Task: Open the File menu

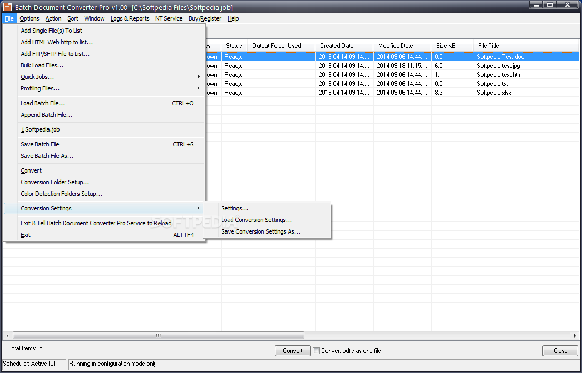Action: pos(9,18)
